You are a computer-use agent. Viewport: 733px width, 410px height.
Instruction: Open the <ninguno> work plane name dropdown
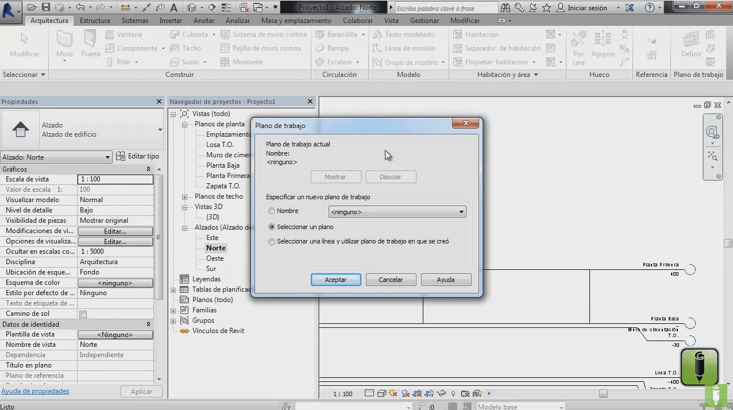[397, 212]
